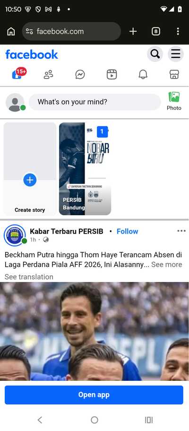Expand post text with See more

[166, 264]
